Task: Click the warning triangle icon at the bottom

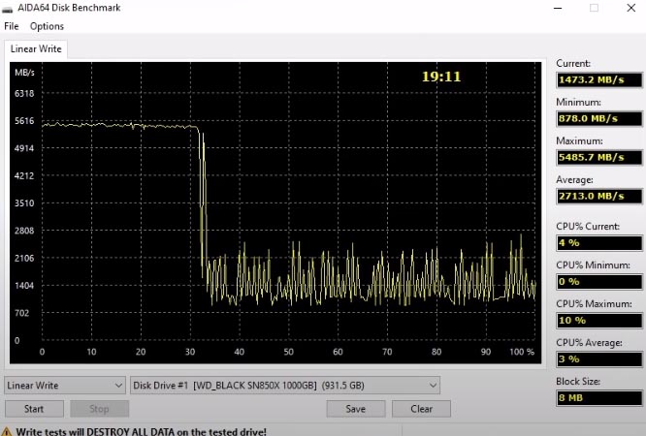Action: pos(7,431)
